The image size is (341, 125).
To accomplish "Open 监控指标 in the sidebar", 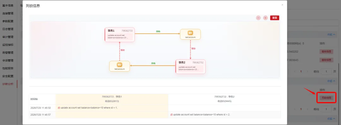I will [8, 45].
